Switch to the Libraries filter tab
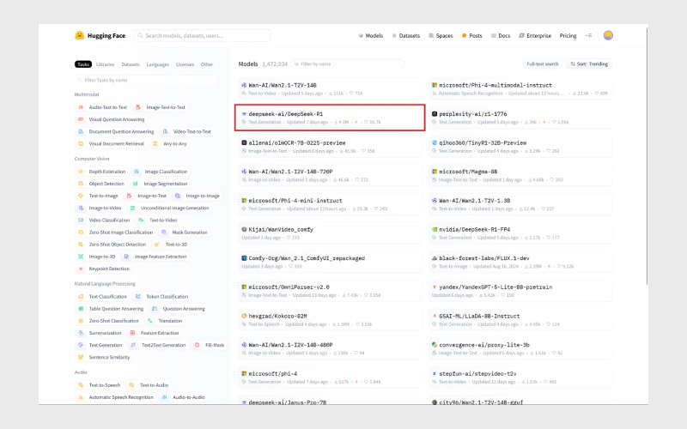This screenshot has height=429, width=687. tap(106, 64)
